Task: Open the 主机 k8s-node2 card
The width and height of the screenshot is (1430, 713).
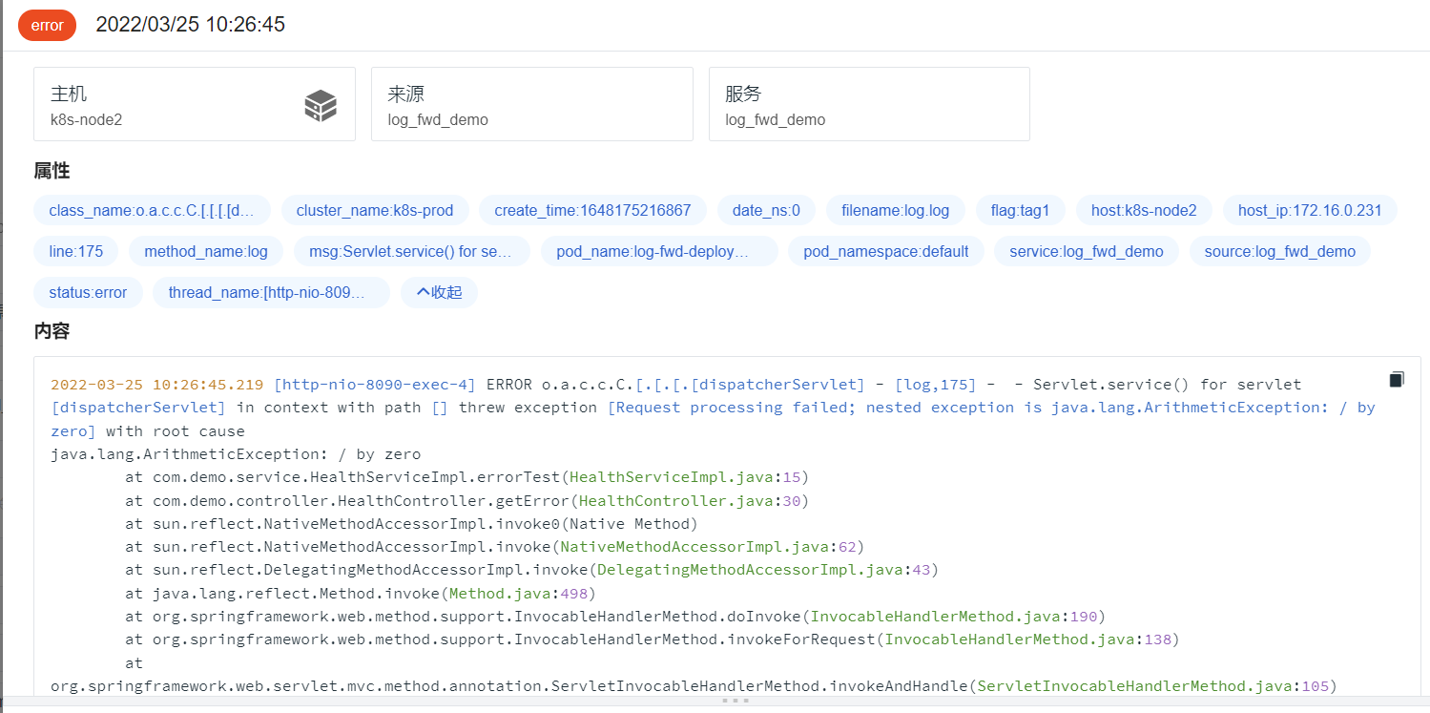Action: click(x=195, y=104)
